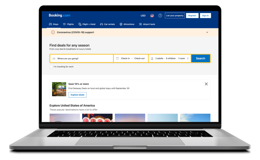Image resolution: width=260 pixels, height=160 pixels.
Task: Select the Stays tab
Action: [54, 24]
